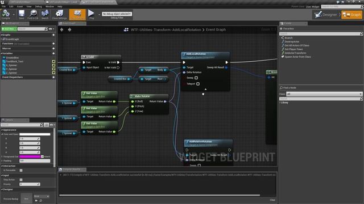Open the Help menu
Viewport: 364px width, 204px height.
pyautogui.click(x=60, y=6)
